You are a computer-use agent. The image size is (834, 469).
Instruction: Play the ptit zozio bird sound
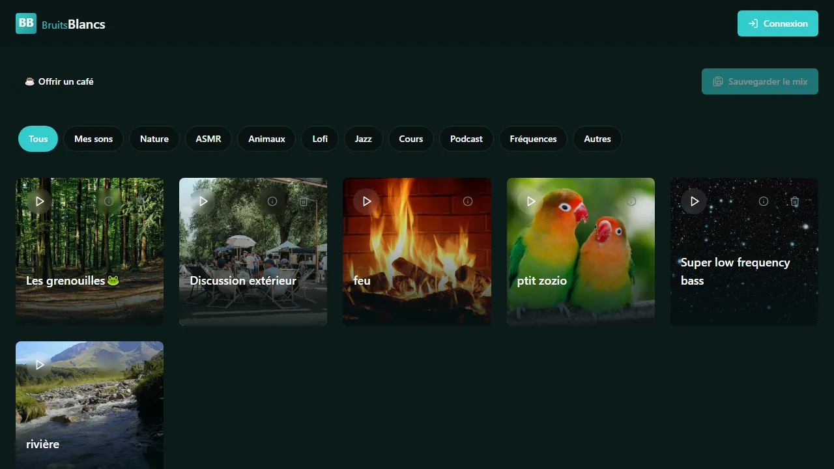531,201
